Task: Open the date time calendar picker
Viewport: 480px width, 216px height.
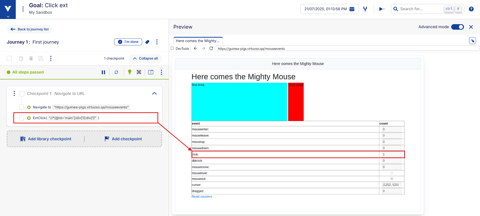Action: click(x=352, y=9)
